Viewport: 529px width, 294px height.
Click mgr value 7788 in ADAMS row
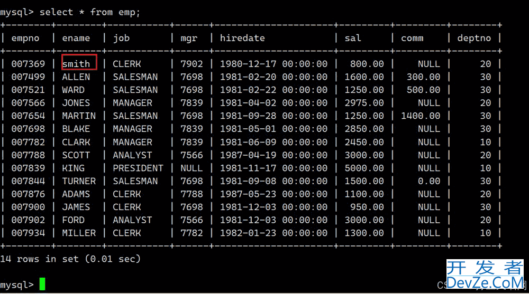tap(191, 194)
